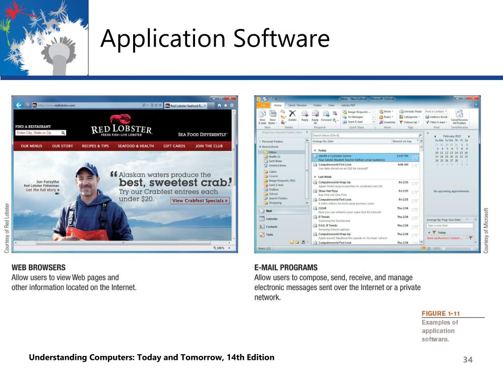Click the Type a new task field
This screenshot has height=377, width=503.
[x=449, y=226]
